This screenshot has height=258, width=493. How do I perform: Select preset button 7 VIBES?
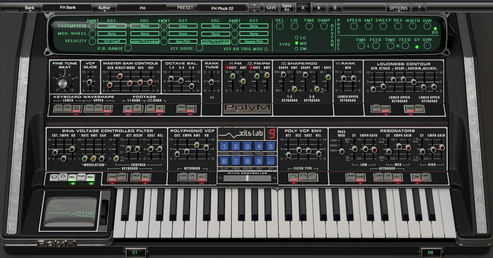[x=236, y=161]
